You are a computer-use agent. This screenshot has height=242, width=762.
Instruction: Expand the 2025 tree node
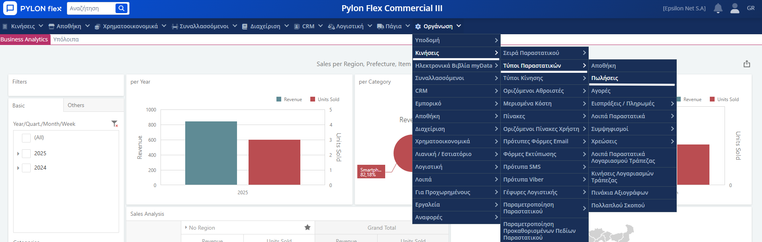coord(18,154)
